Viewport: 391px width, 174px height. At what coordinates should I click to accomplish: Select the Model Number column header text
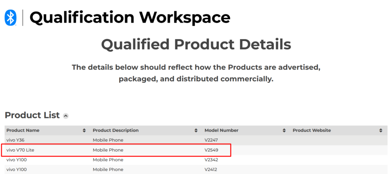(221, 130)
